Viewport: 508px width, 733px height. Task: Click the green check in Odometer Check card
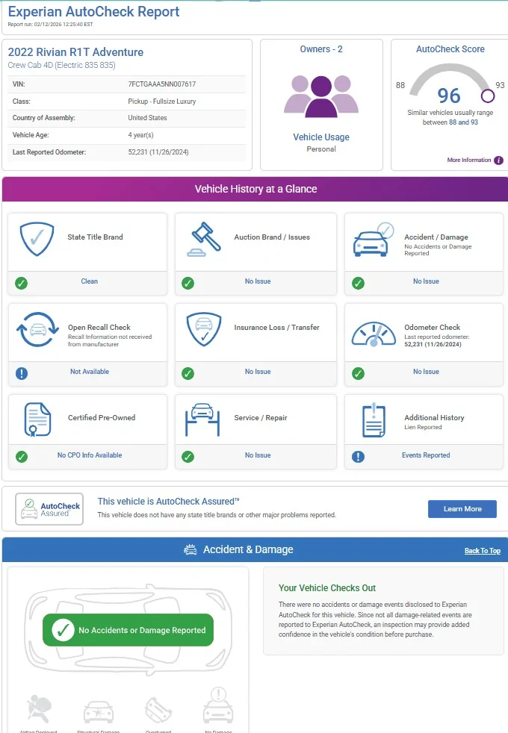(x=359, y=373)
